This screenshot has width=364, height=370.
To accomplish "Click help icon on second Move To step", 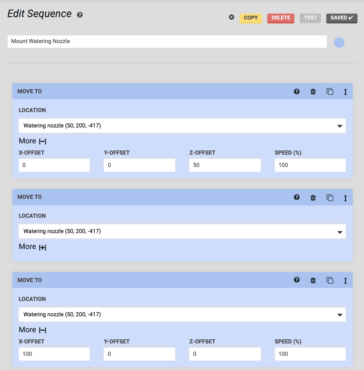I will click(x=297, y=197).
